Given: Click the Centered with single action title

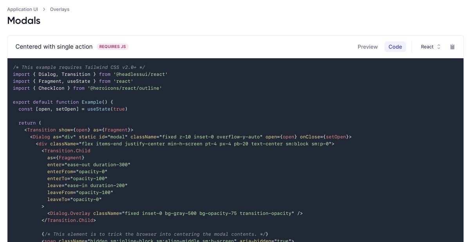Looking at the screenshot, I should (x=54, y=46).
